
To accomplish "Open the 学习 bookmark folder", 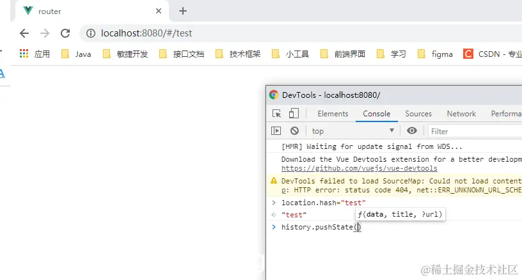I will 391,54.
